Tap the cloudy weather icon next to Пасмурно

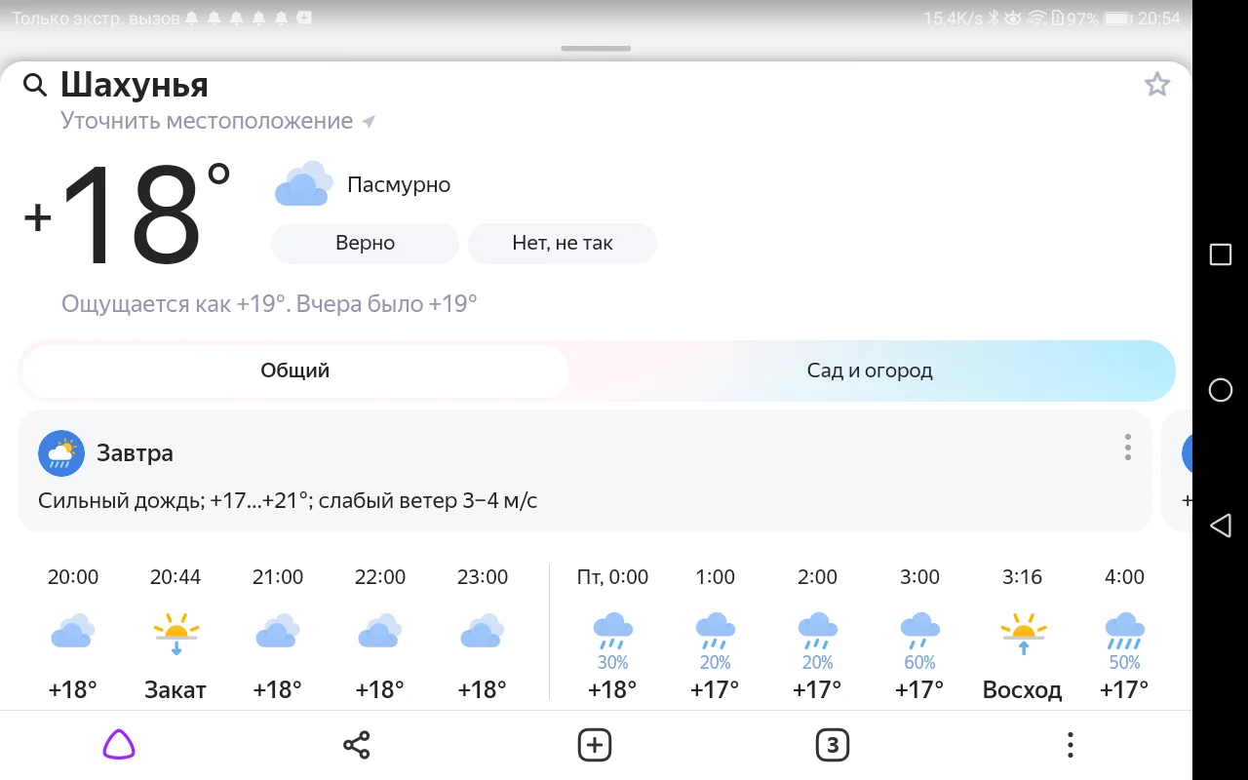(x=303, y=183)
